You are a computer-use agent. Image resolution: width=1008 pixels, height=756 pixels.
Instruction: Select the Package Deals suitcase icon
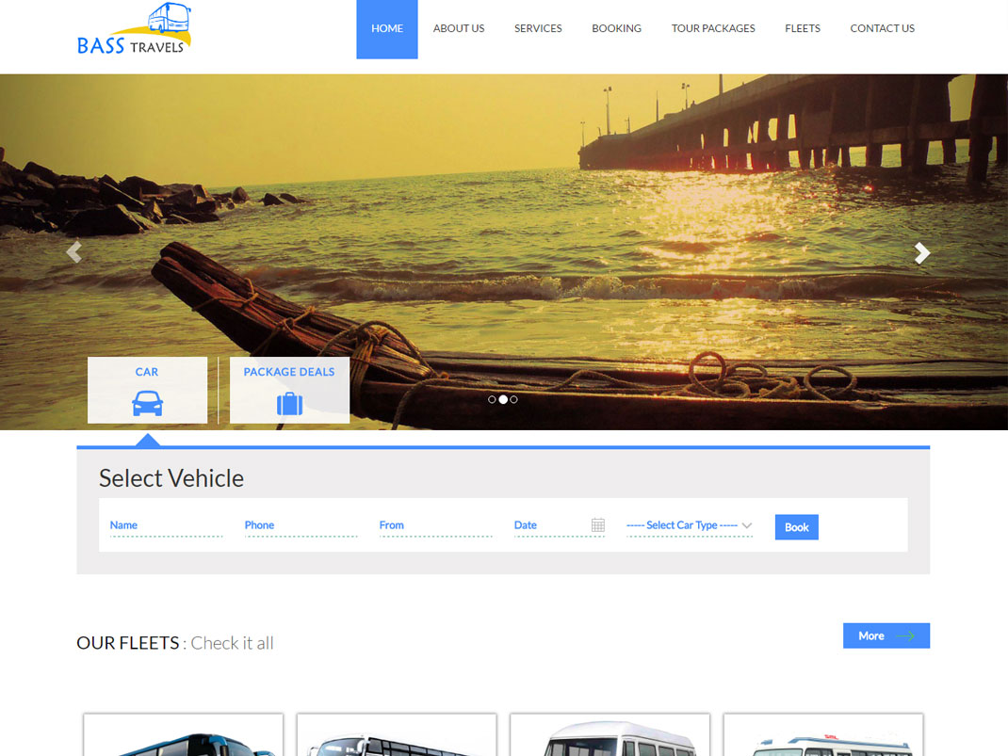pos(289,404)
